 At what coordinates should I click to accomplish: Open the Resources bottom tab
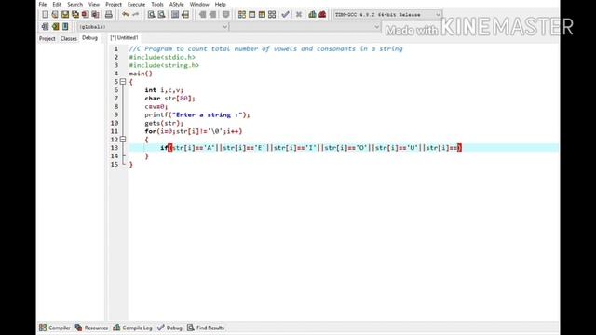click(91, 328)
